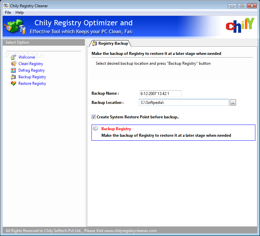This screenshot has height=236, width=260.
Task: Browse for backup location with ellipsis button
Action: pos(233,103)
